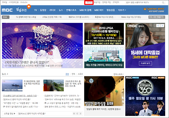Image resolution: width=169 pixels, height=118 pixels.
Task: Open ticker item FM4U 오늘 아침 정지영
Action: [x=132, y=17]
